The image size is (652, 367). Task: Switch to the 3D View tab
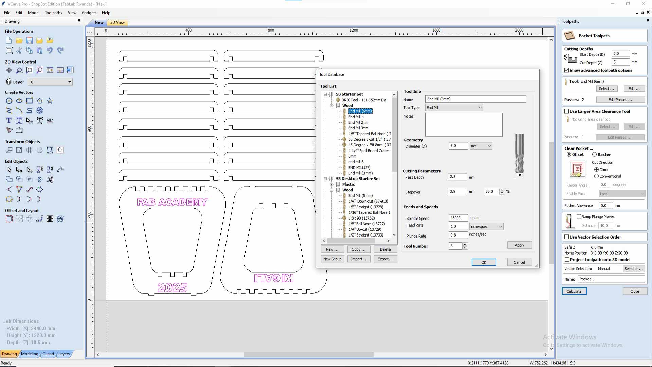[x=117, y=22]
